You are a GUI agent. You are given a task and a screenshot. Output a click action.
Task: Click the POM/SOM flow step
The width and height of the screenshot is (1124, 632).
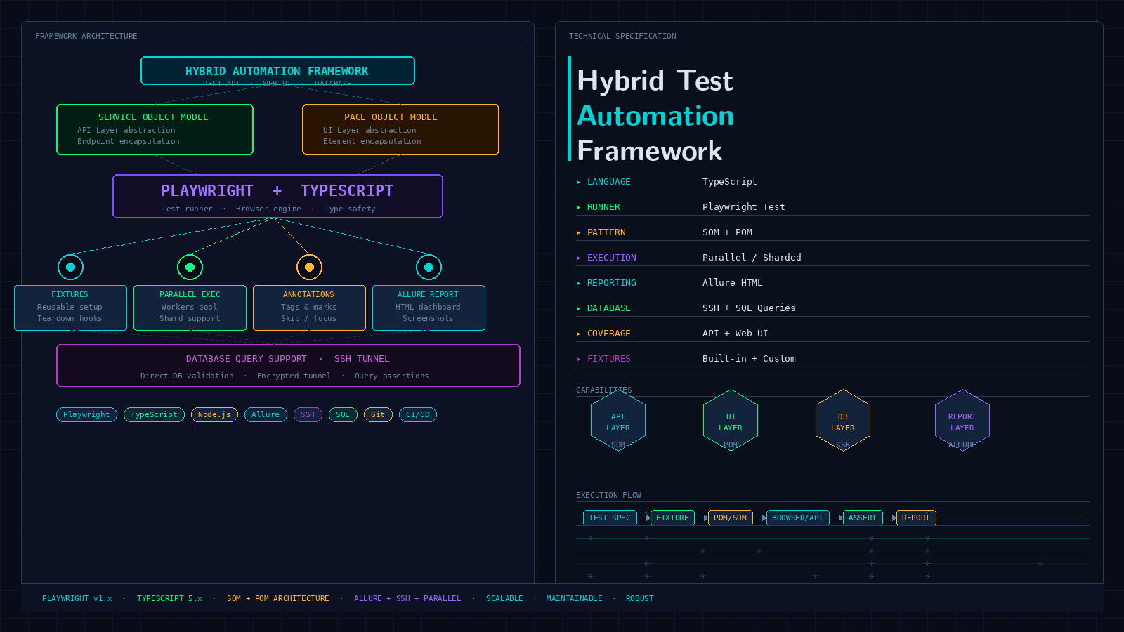point(730,518)
